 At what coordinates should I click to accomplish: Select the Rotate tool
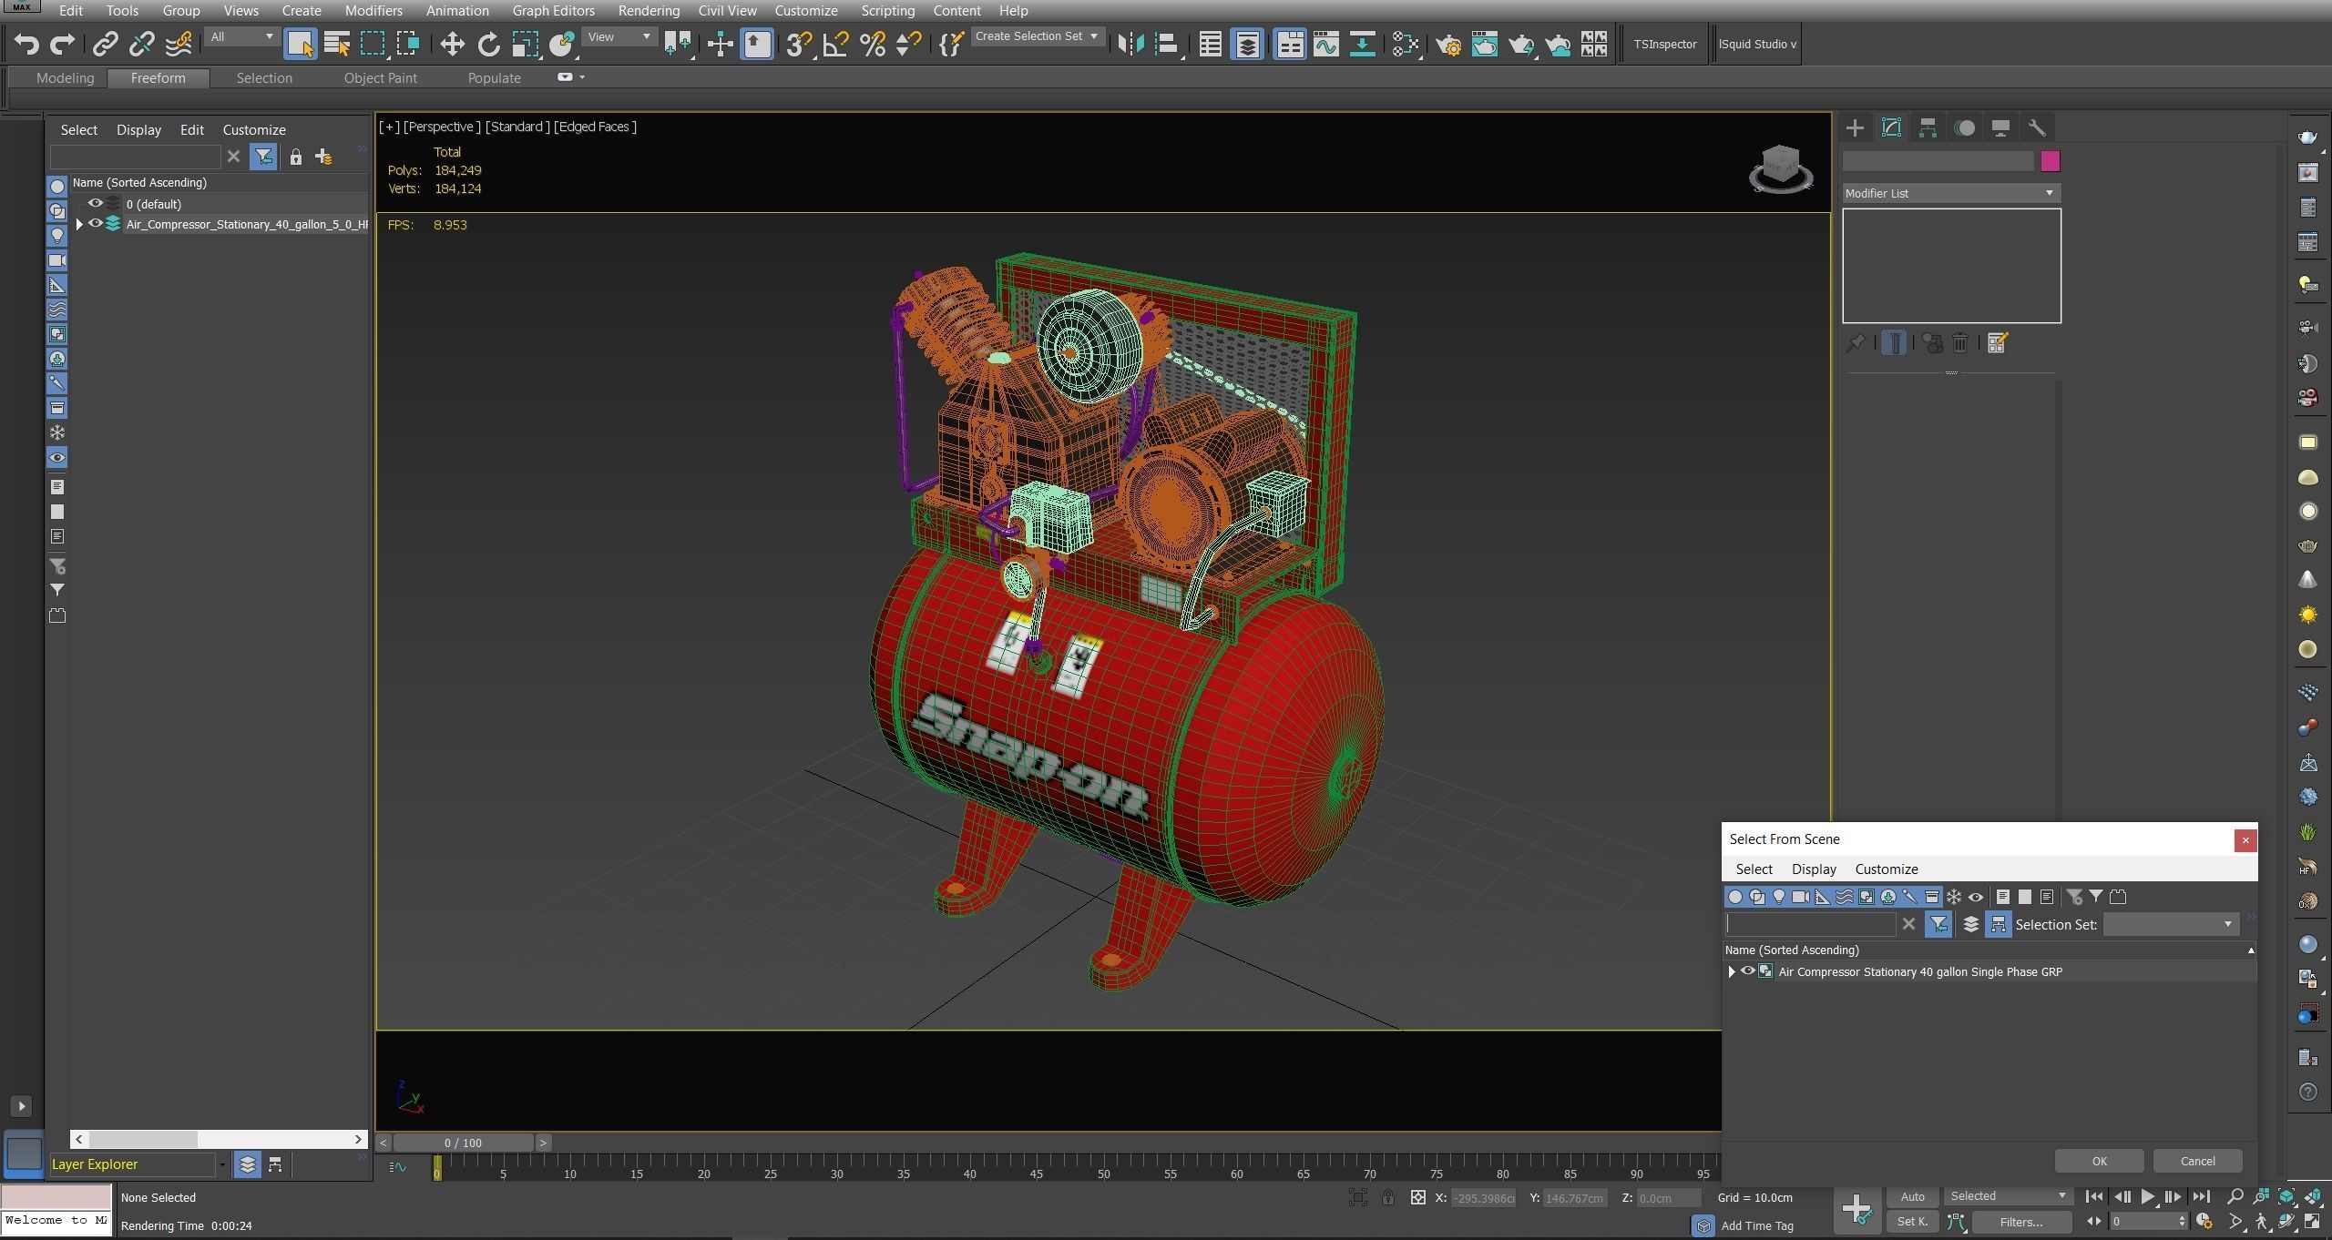coord(488,44)
